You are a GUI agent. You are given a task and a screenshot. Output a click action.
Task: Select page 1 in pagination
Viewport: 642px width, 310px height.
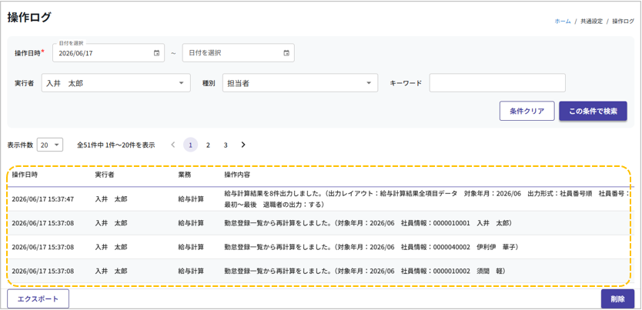tap(190, 145)
